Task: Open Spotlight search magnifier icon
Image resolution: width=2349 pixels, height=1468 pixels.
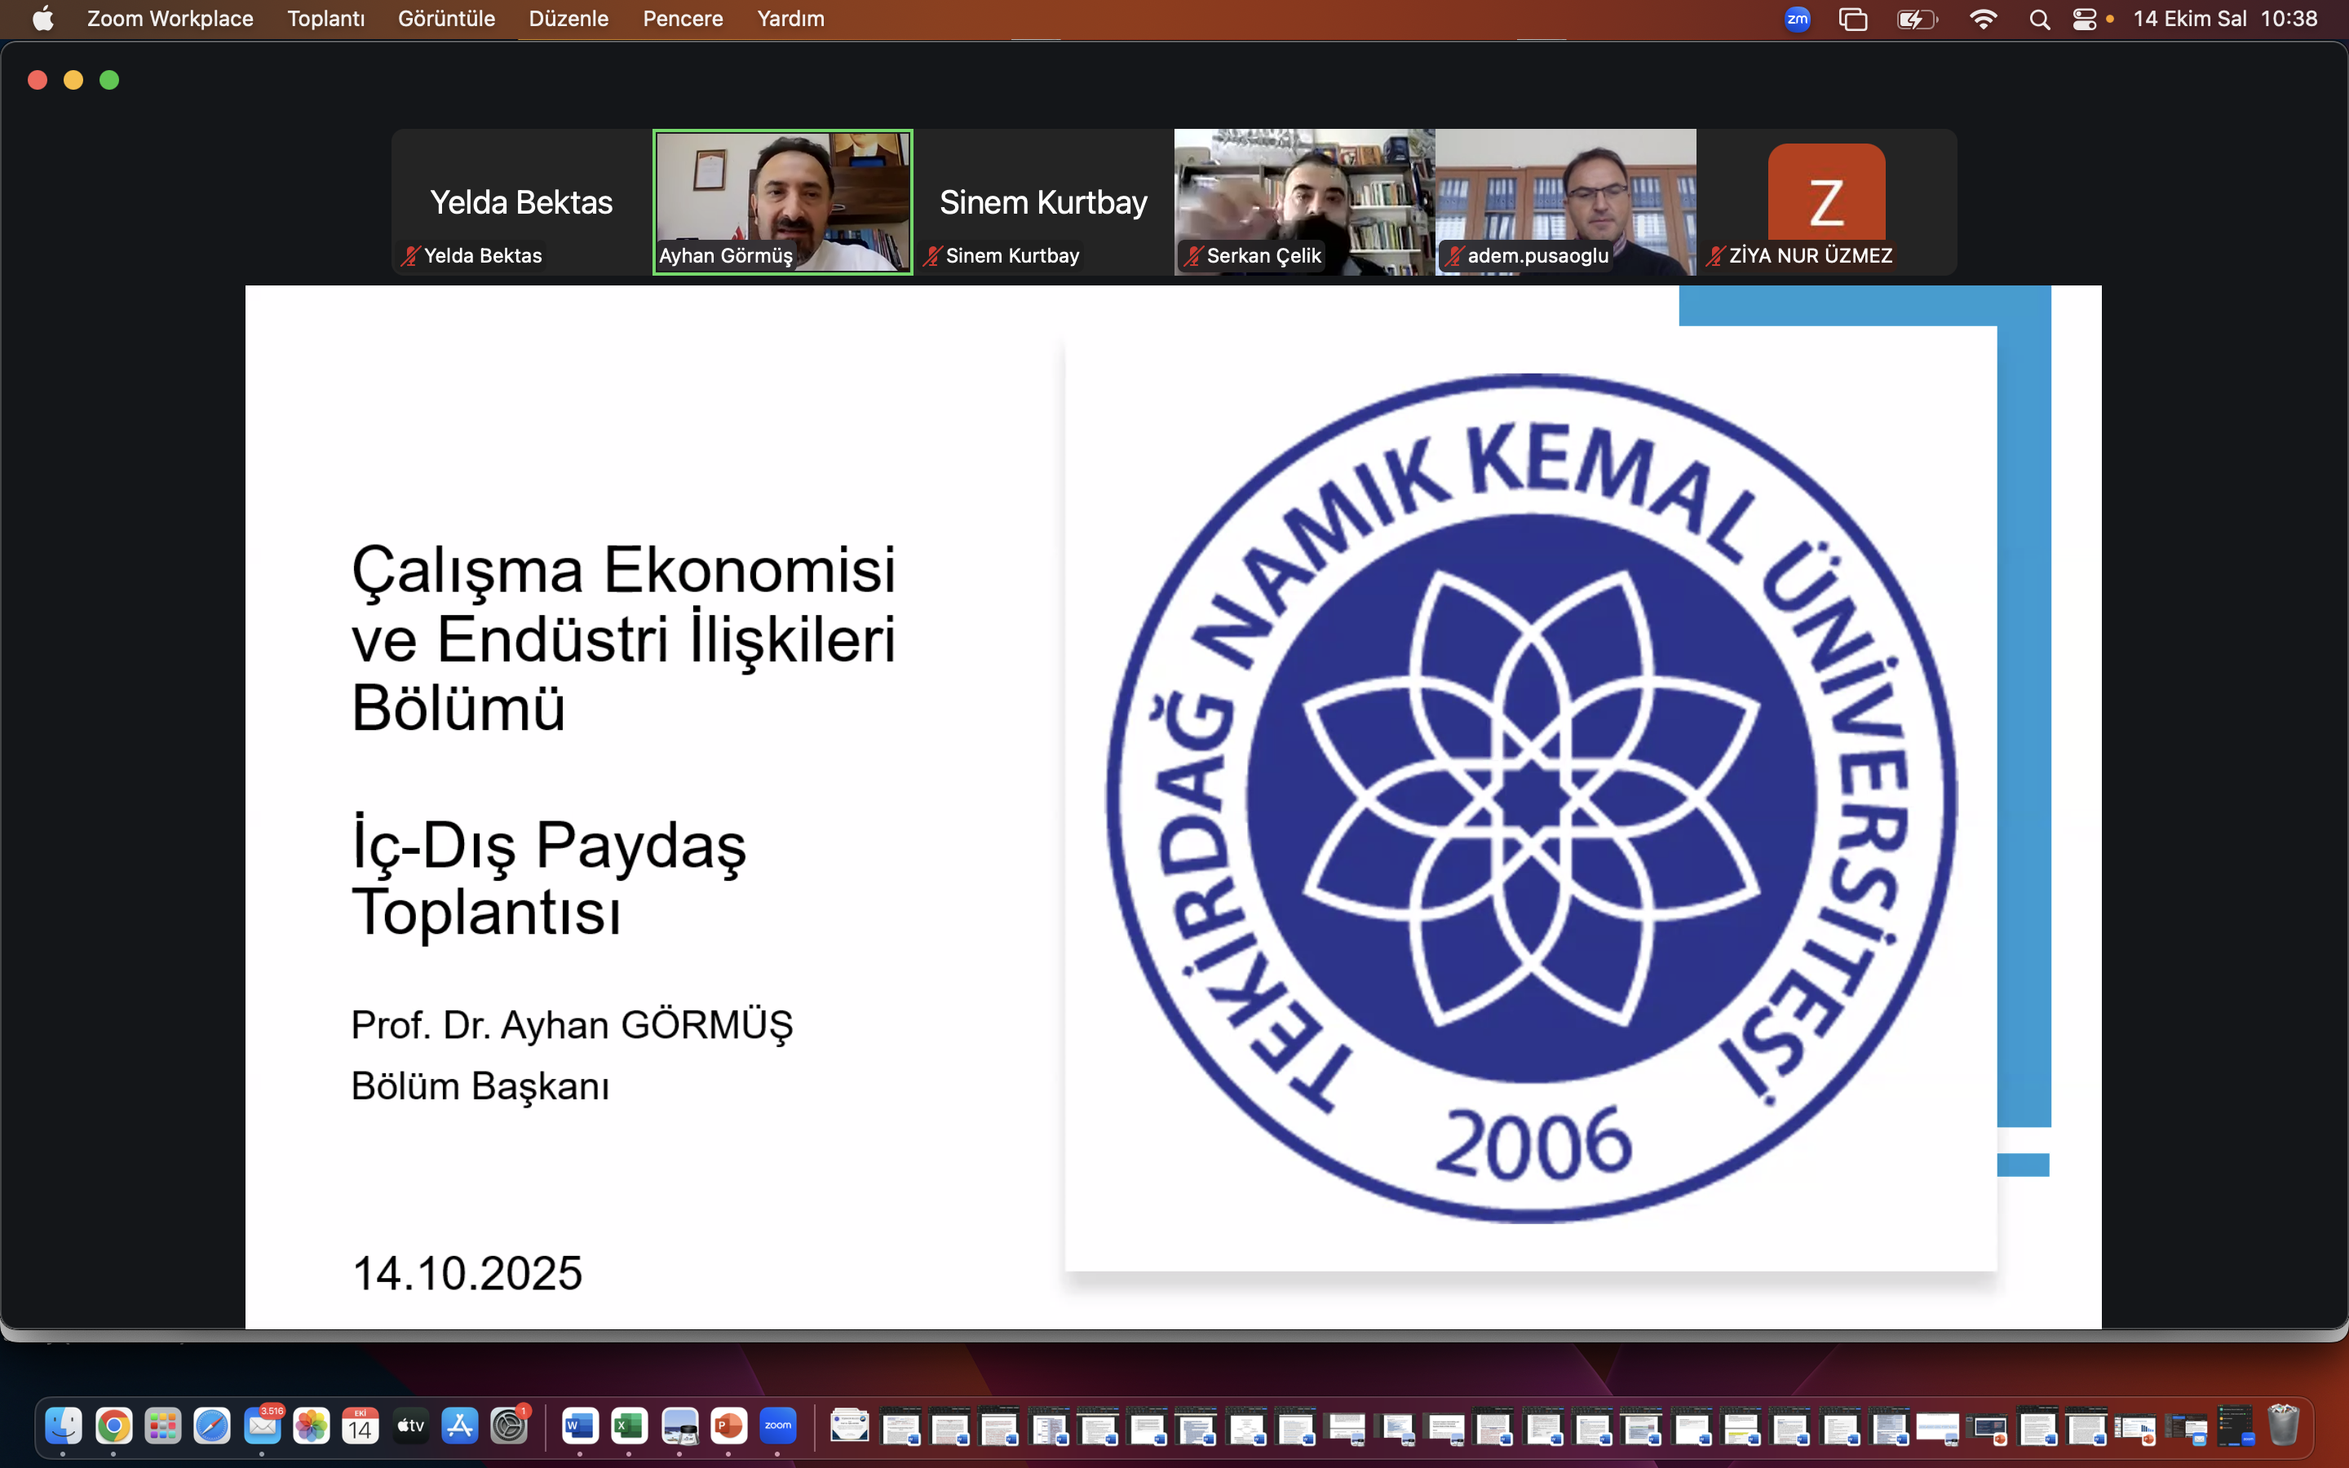Action: [x=2039, y=20]
